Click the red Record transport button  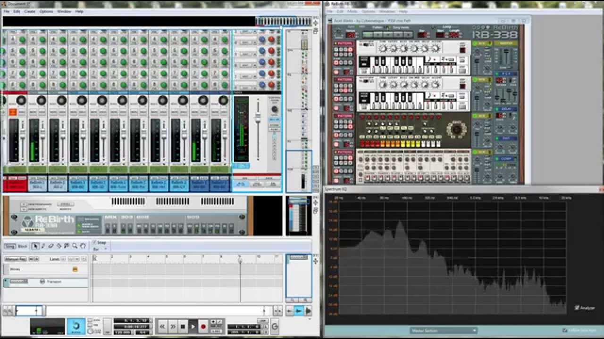click(203, 326)
